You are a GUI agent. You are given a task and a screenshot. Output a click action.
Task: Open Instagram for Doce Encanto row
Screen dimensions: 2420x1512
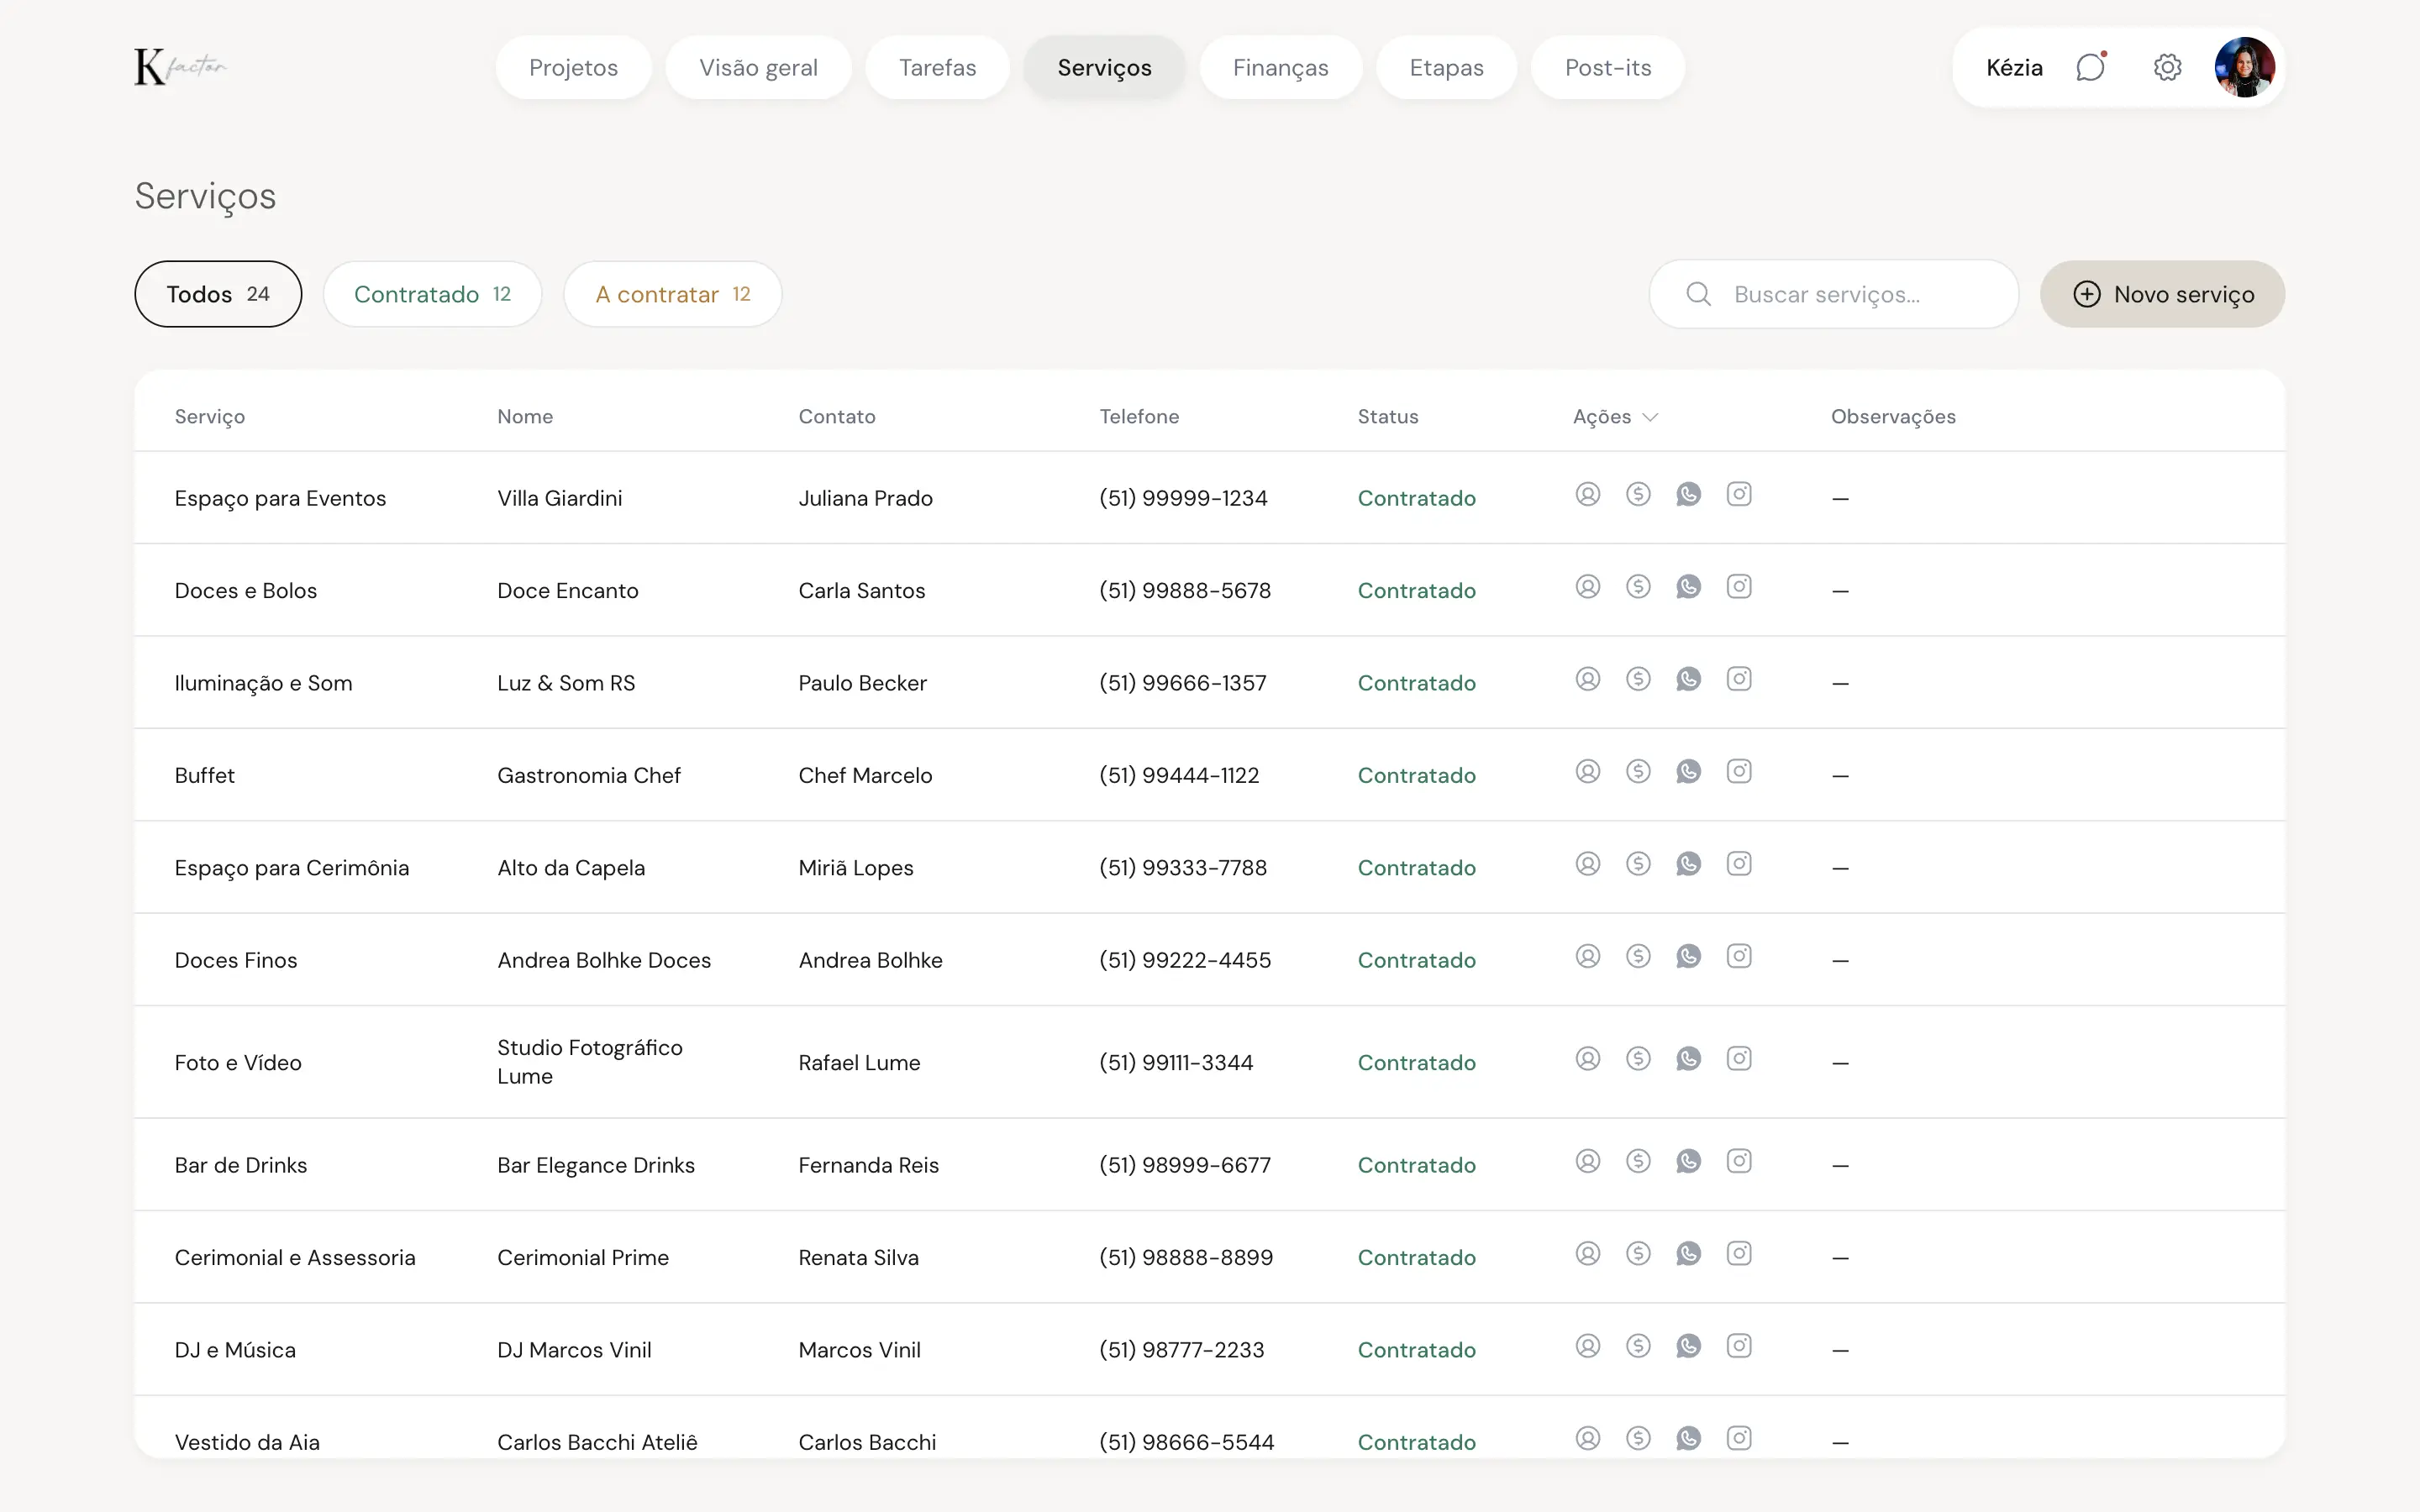(1739, 587)
